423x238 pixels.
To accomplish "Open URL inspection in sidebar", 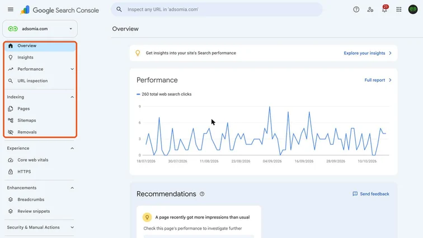I will (40, 81).
